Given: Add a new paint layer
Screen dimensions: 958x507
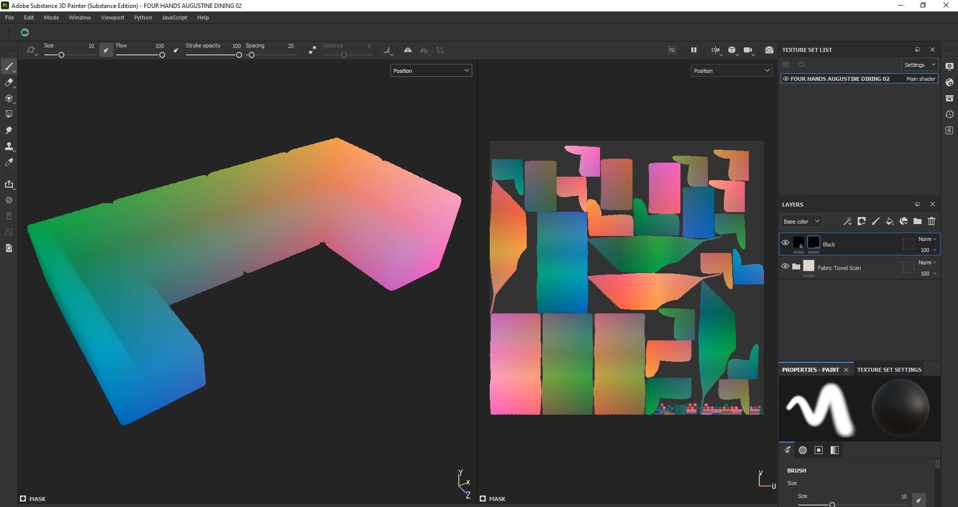Looking at the screenshot, I should coord(875,221).
